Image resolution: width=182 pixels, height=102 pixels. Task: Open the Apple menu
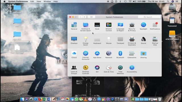pyautogui.click(x=5, y=1)
